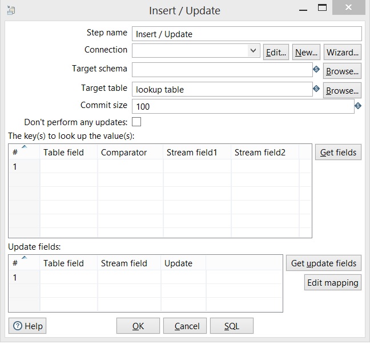Confirm the dialog with OK
370x344 pixels.
[x=138, y=326]
